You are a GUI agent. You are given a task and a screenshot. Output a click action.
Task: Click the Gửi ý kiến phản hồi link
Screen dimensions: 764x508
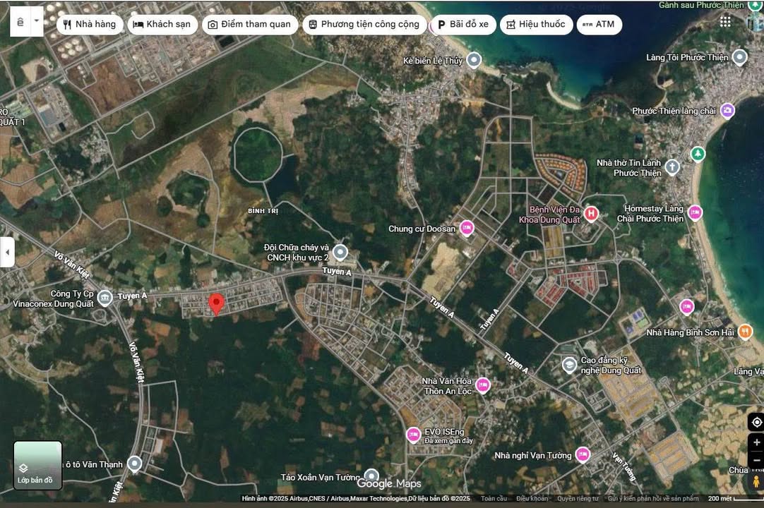click(x=652, y=499)
